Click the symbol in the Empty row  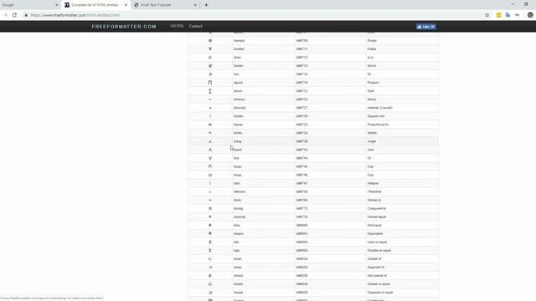tap(210, 41)
